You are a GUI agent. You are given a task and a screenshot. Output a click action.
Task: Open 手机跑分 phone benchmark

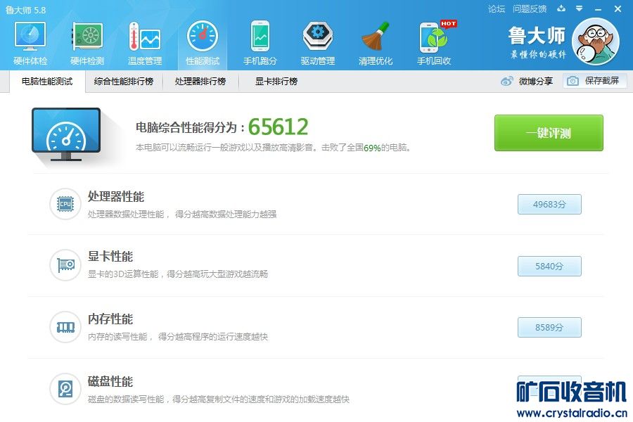point(260,44)
